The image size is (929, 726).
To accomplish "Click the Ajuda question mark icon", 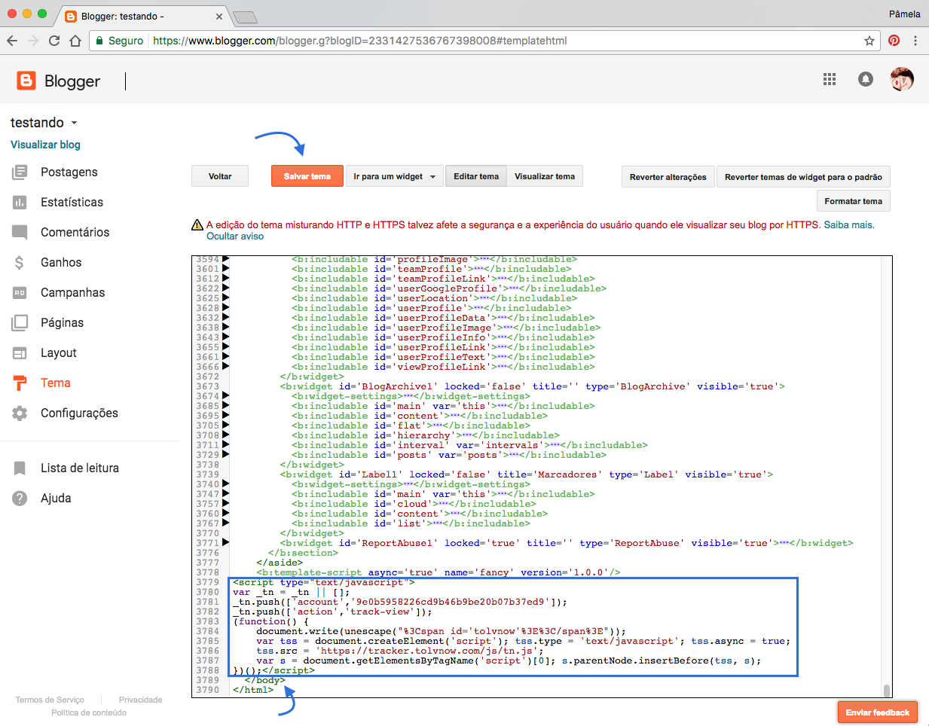I will tap(20, 499).
